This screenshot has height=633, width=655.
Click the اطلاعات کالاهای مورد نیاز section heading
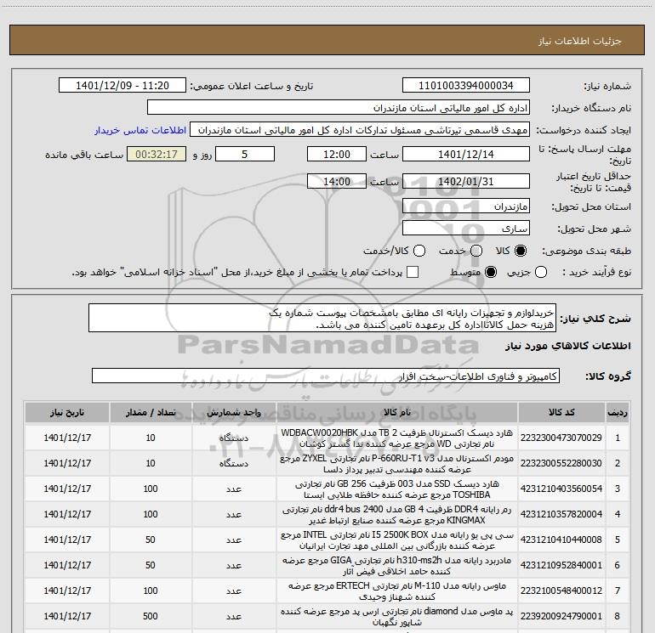pos(568,346)
